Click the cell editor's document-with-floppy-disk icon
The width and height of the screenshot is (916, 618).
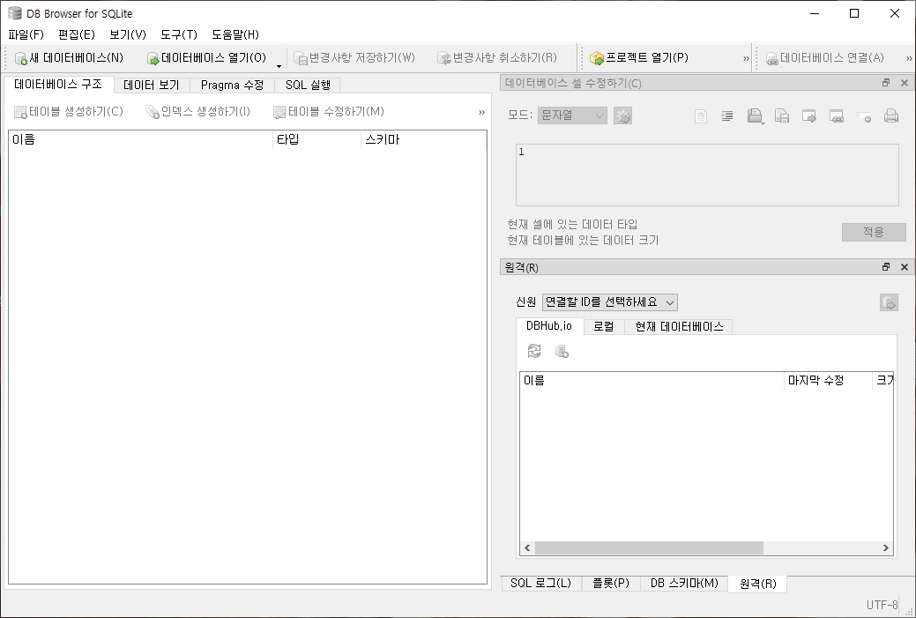(x=782, y=116)
